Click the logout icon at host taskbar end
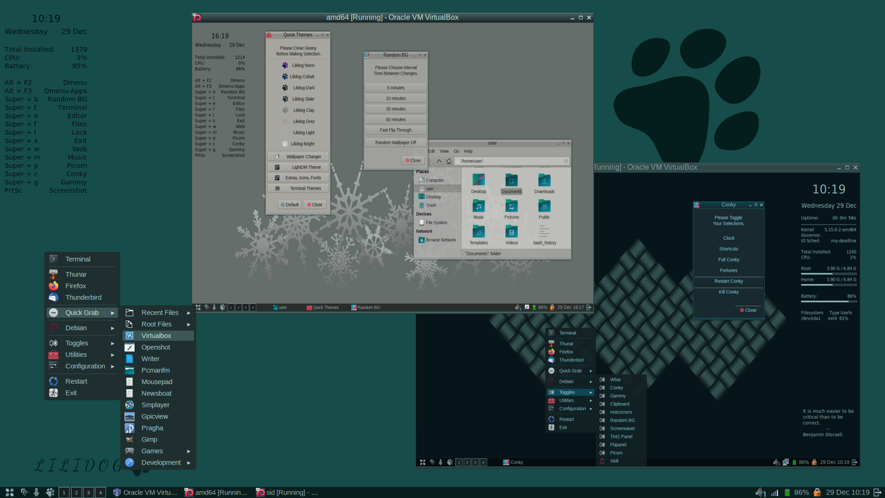Screen dimensions: 885x498 (878, 492)
